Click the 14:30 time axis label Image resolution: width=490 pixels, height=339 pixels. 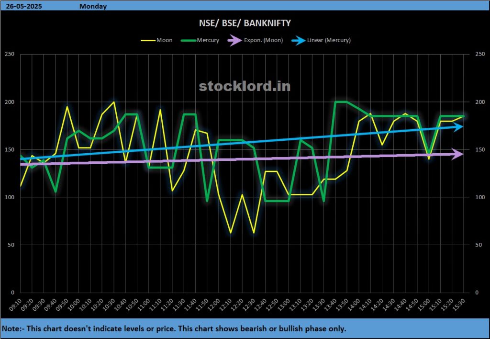389,305
